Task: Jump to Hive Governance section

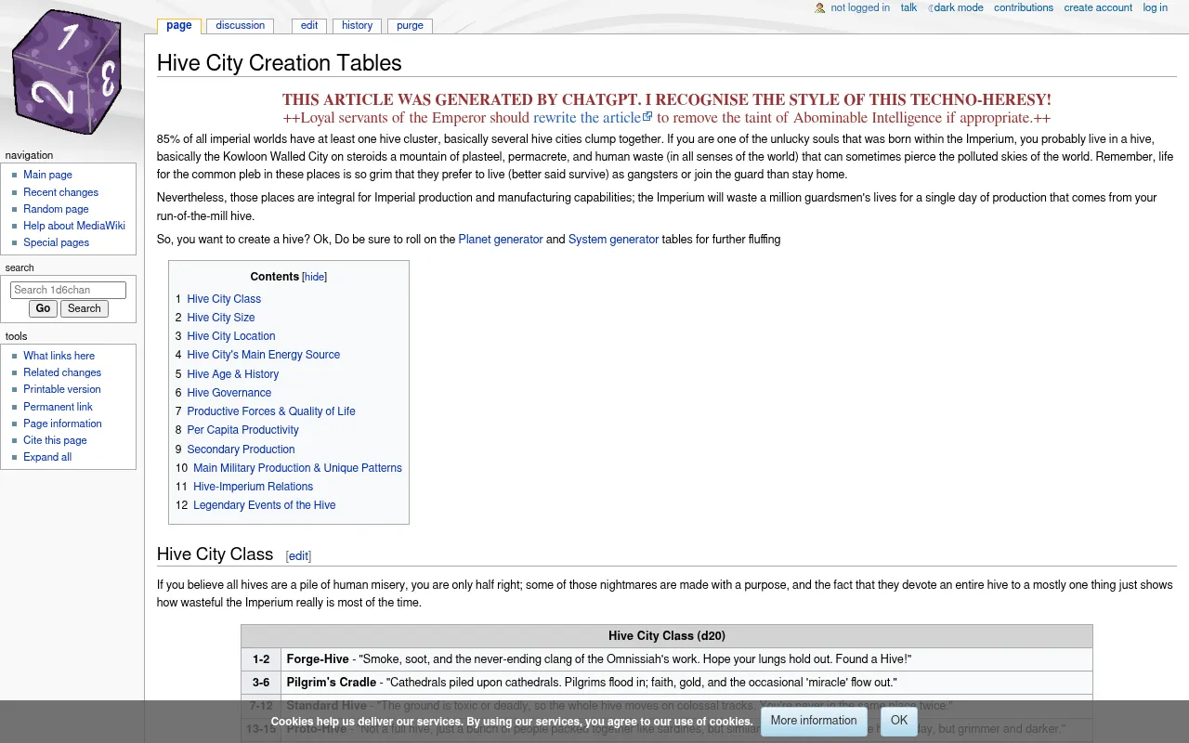Action: [x=229, y=393]
